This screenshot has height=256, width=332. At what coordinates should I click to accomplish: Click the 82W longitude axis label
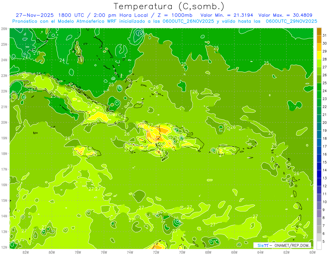(25, 252)
